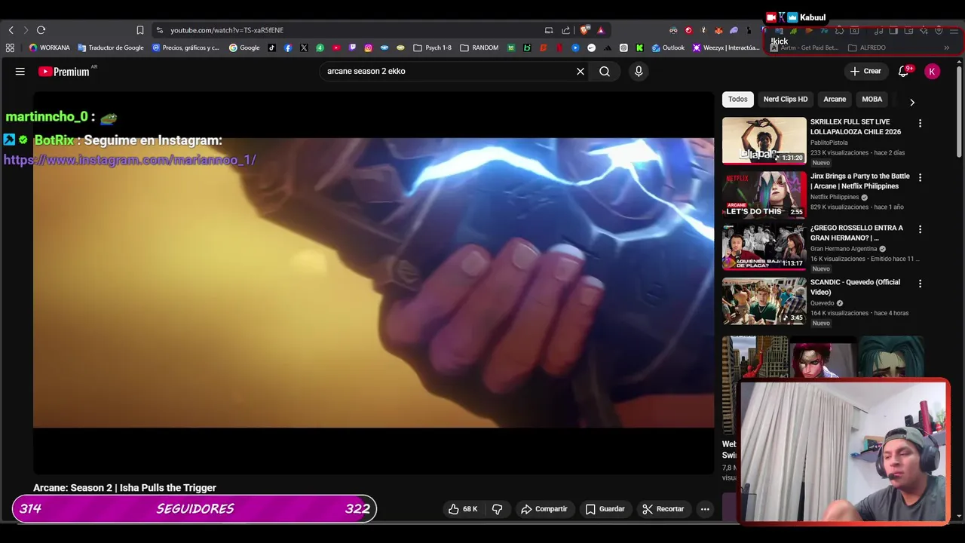The height and width of the screenshot is (543, 965).
Task: Open the Traductor de Google bookmark
Action: [x=111, y=48]
